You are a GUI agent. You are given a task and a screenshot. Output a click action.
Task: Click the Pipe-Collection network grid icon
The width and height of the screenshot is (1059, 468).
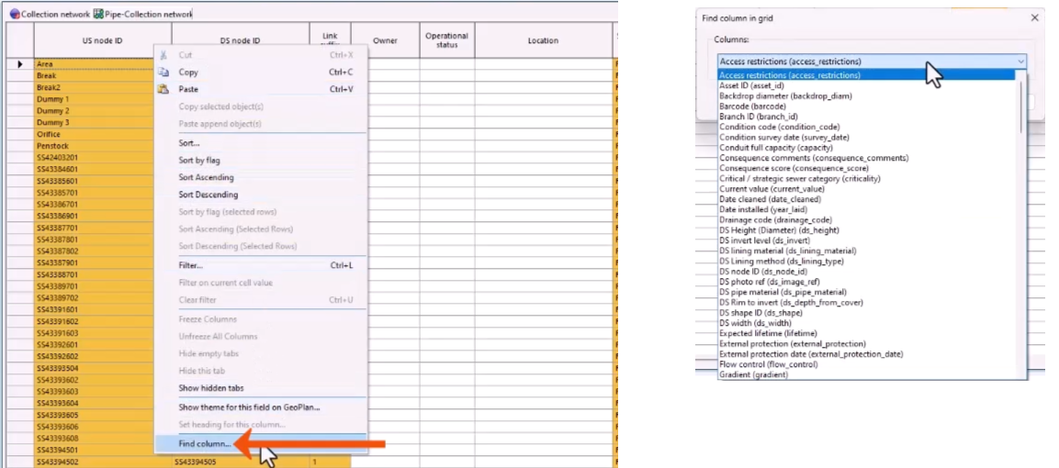(x=98, y=14)
